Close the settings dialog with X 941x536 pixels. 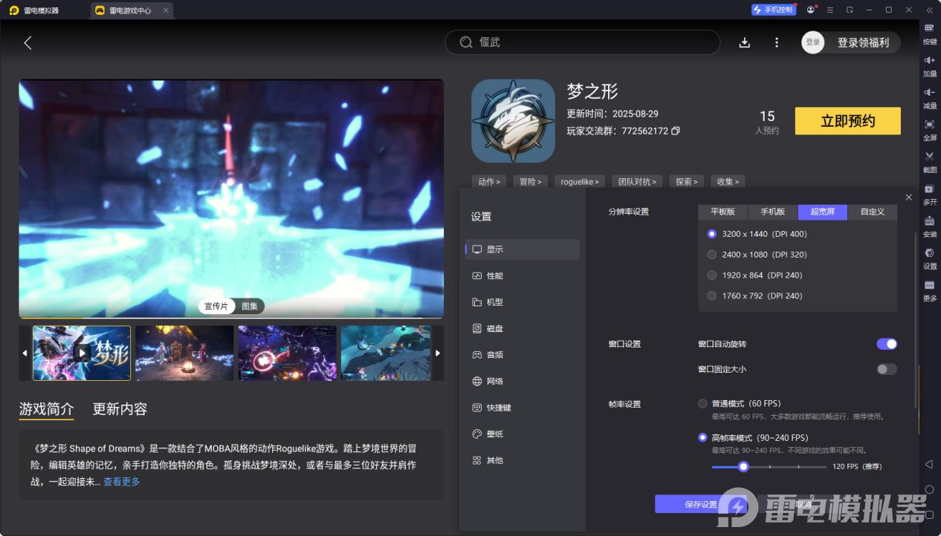click(908, 197)
